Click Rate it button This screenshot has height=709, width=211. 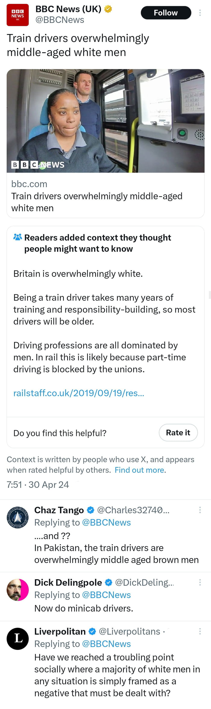tap(178, 433)
